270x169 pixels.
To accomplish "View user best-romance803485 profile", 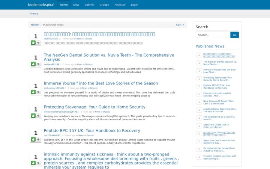I will point(54,88).
